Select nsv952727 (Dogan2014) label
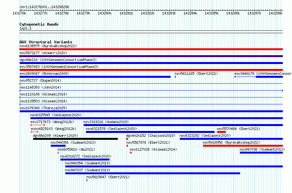Image resolution: width=292 pixels, height=193 pixels. [40, 80]
